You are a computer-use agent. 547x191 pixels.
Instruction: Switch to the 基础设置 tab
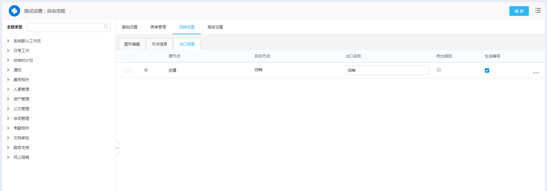130,27
